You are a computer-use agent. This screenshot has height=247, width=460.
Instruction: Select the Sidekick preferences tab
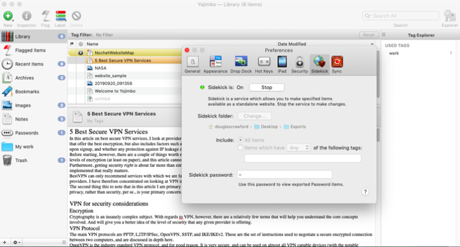pos(319,65)
